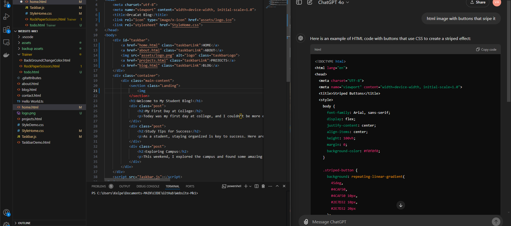Image resolution: width=511 pixels, height=226 pixels.
Task: Open the Remote Explorer icon
Action: pyautogui.click(x=6, y=42)
